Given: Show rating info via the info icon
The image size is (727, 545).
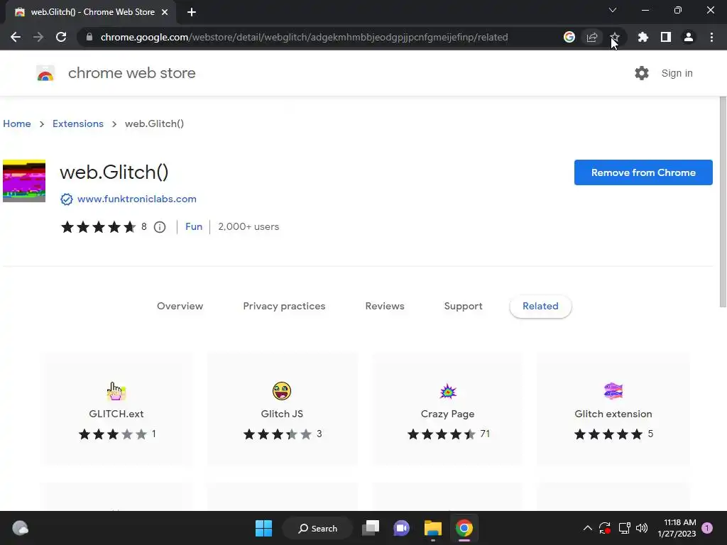Looking at the screenshot, I should 160,227.
